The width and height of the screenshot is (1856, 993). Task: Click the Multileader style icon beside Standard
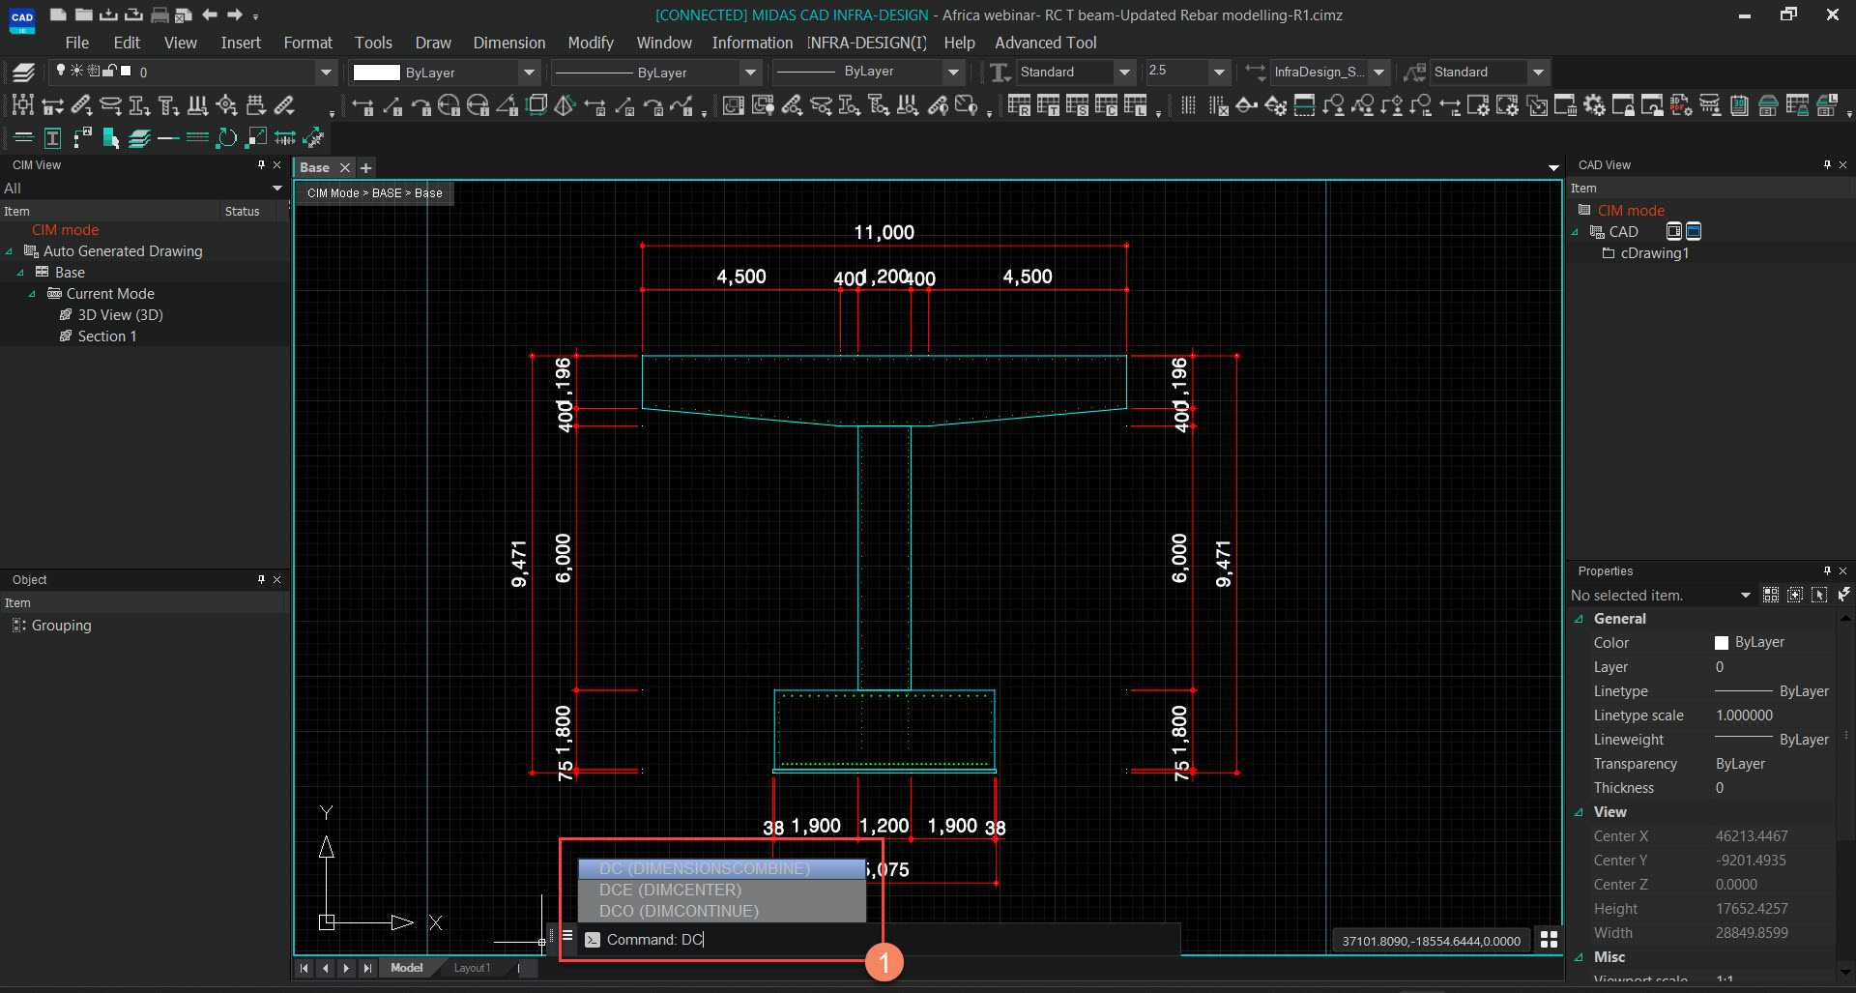1415,72
